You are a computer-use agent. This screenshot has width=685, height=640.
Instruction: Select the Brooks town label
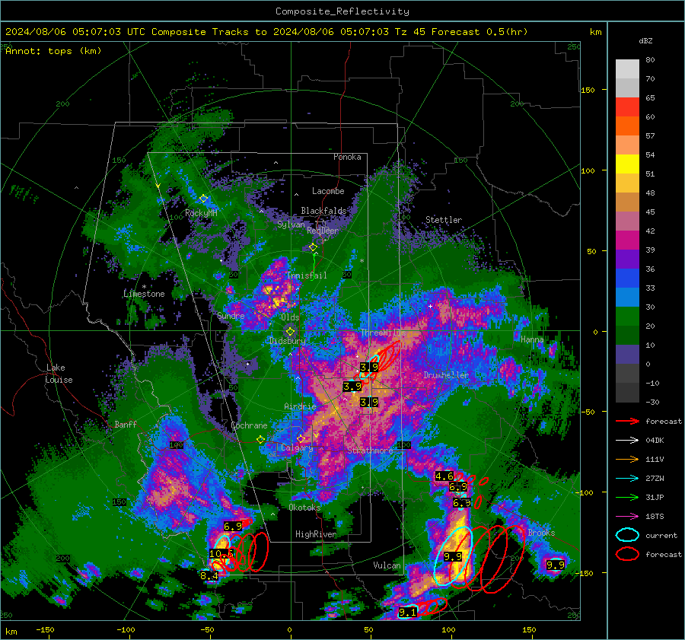coord(541,533)
